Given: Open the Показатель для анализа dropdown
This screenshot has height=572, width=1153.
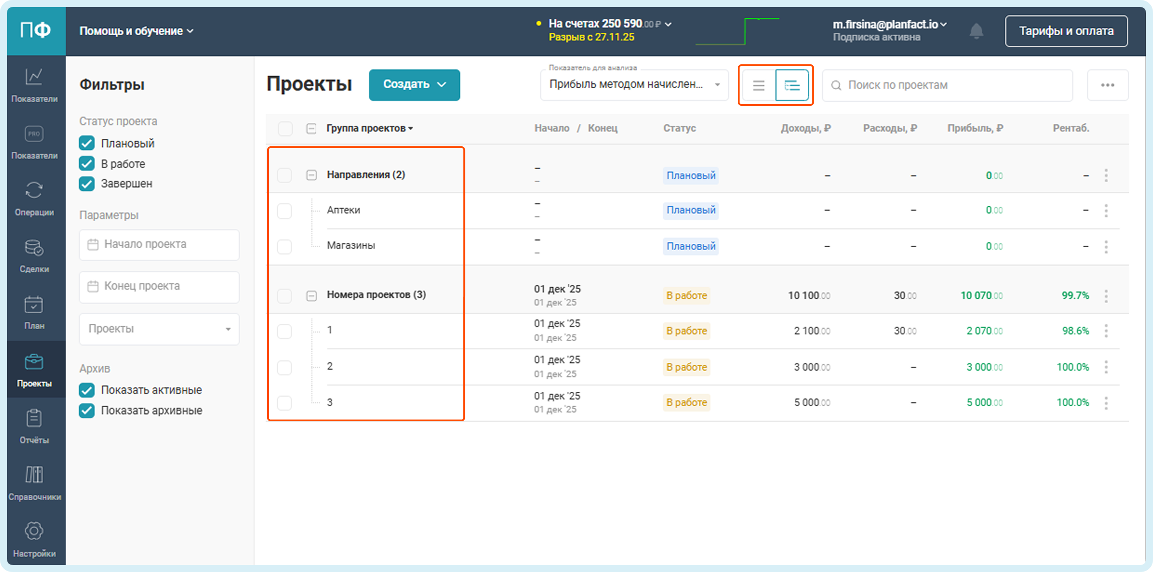Looking at the screenshot, I should point(634,85).
